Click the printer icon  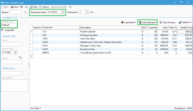click(x=26, y=7)
